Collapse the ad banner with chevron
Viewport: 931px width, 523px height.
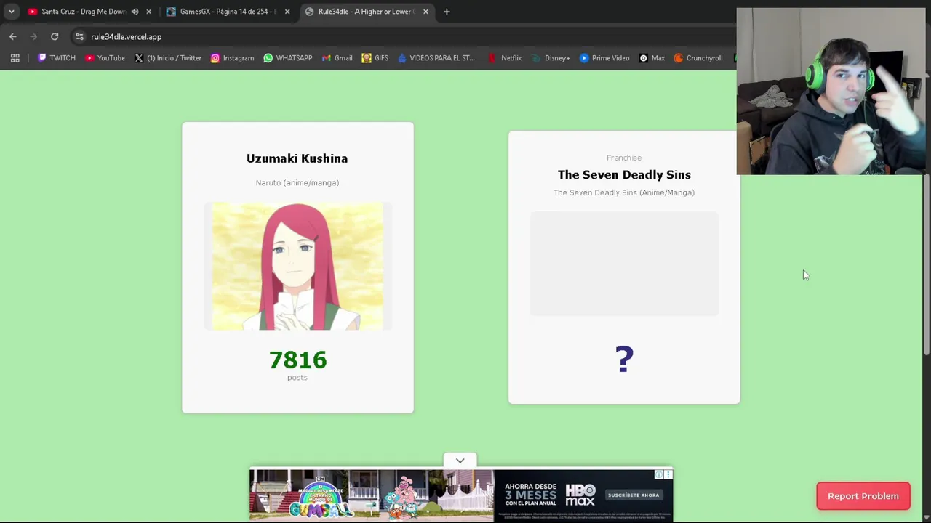coord(460,461)
